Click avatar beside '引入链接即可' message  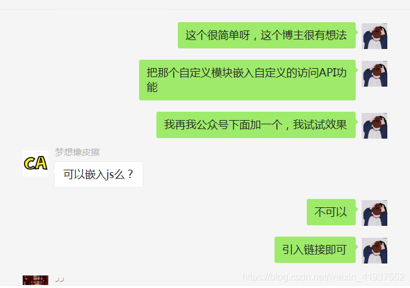(374, 250)
